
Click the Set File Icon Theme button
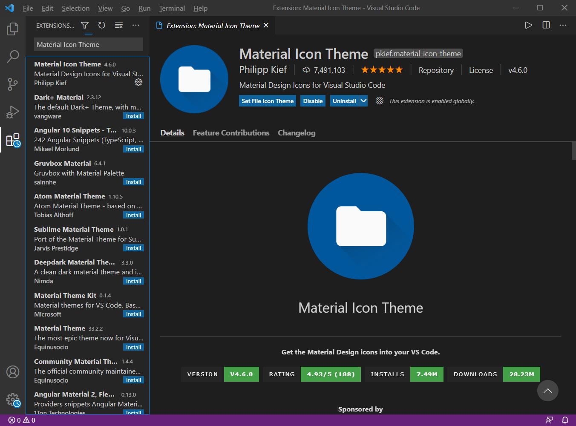[267, 101]
